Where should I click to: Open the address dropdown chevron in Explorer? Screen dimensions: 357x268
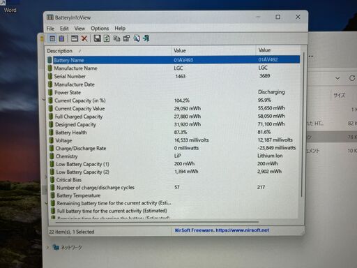click(337, 78)
